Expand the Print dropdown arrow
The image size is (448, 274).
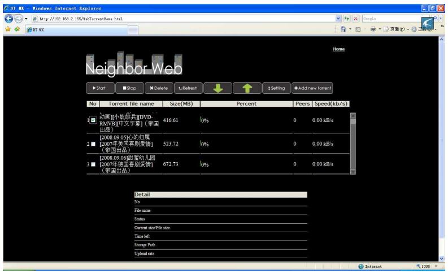pyautogui.click(x=380, y=29)
